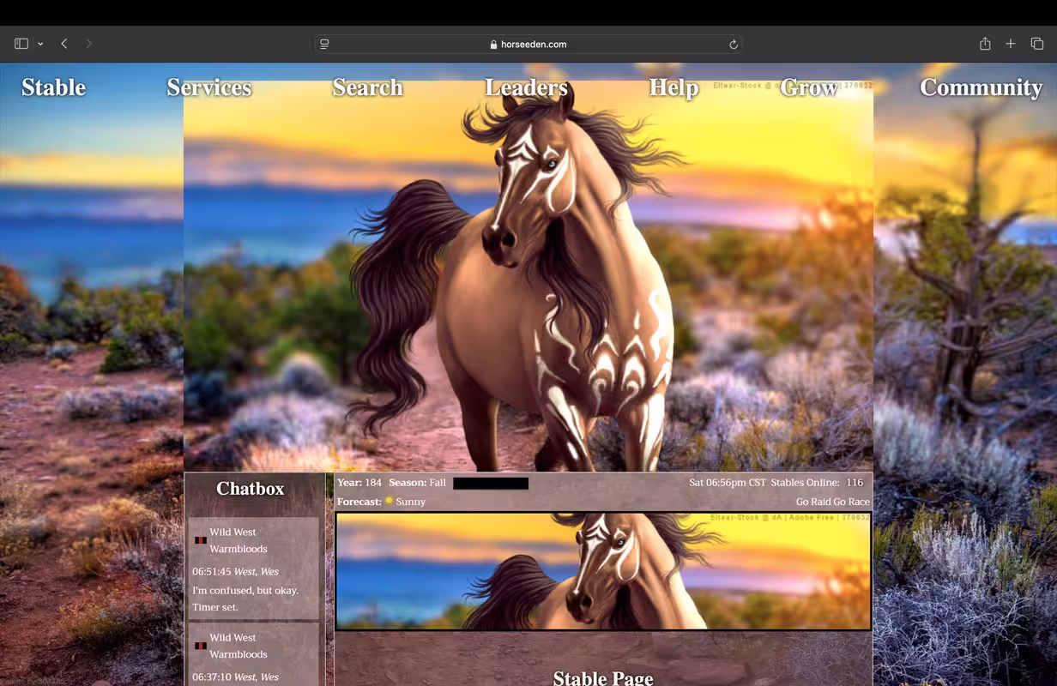Click the flag icon beside the 06:37:10 message
Image resolution: width=1057 pixels, height=686 pixels.
pyautogui.click(x=200, y=646)
